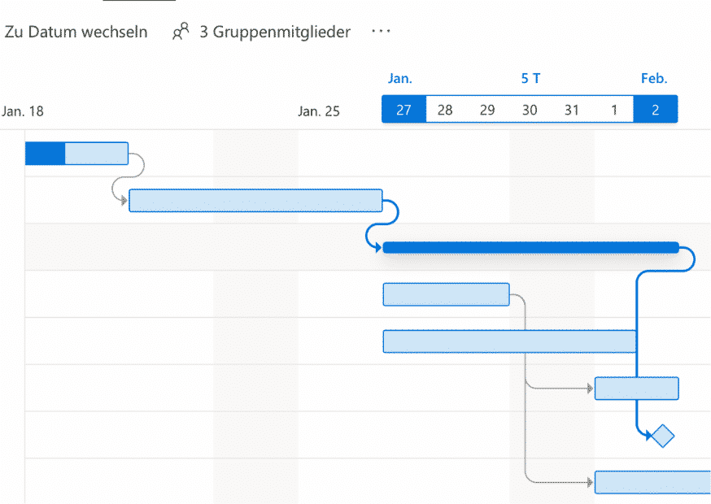Select day 30 in the timeline header
The image size is (711, 504).
(530, 110)
